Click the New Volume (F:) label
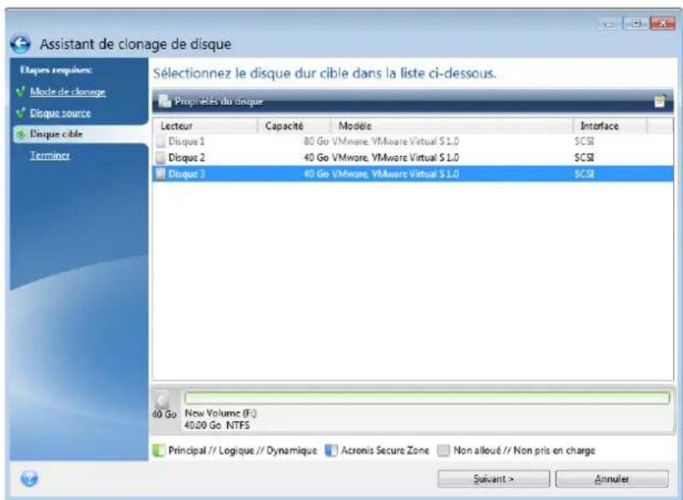 pyautogui.click(x=220, y=413)
